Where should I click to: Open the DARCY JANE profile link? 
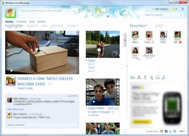(x=25, y=89)
